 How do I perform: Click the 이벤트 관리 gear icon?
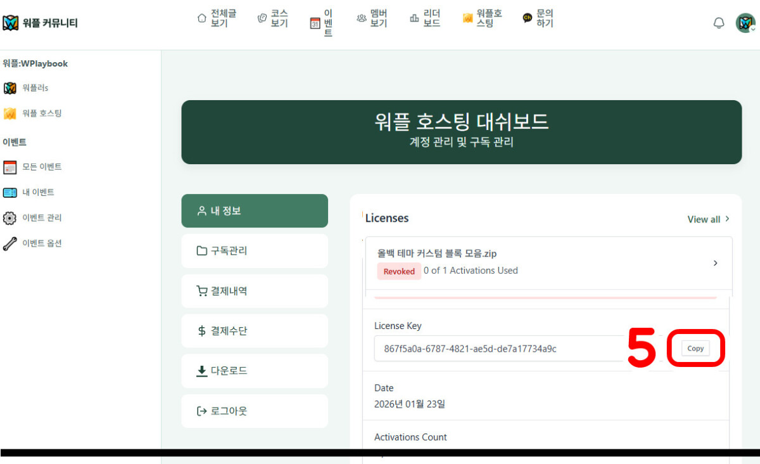coord(9,218)
